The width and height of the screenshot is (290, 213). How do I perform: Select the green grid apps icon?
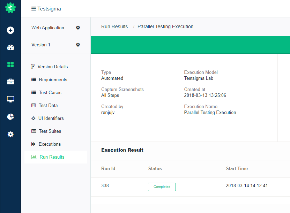tap(10, 64)
